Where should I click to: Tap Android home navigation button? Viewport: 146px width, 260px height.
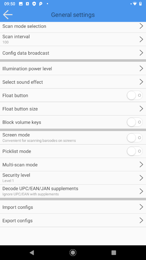73,253
